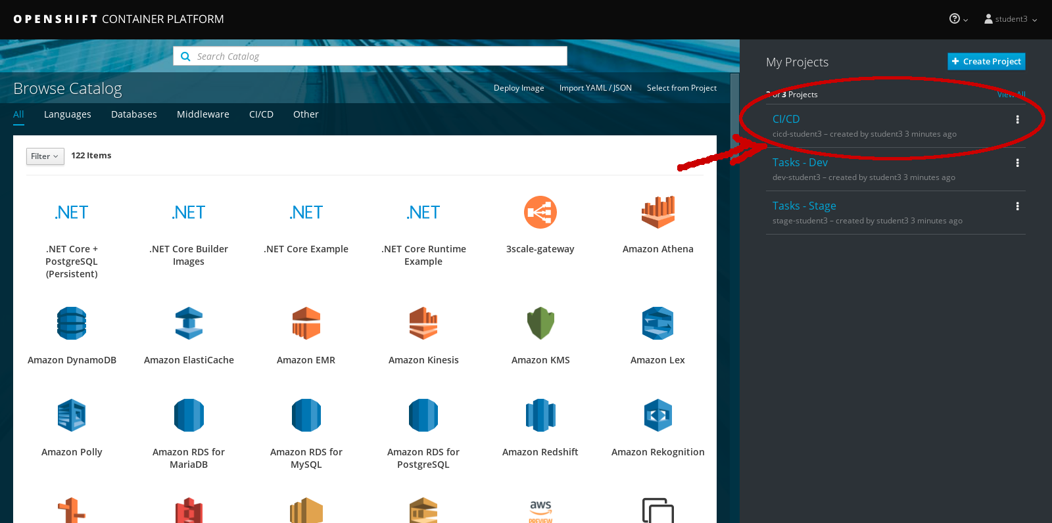Open the CI/CD project kebab menu

(1017, 120)
